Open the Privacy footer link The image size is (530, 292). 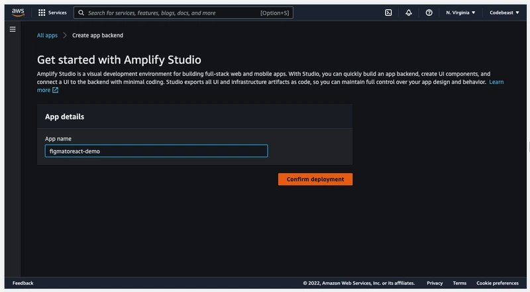pyautogui.click(x=435, y=283)
